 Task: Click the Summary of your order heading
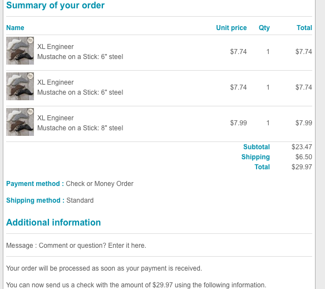(55, 6)
